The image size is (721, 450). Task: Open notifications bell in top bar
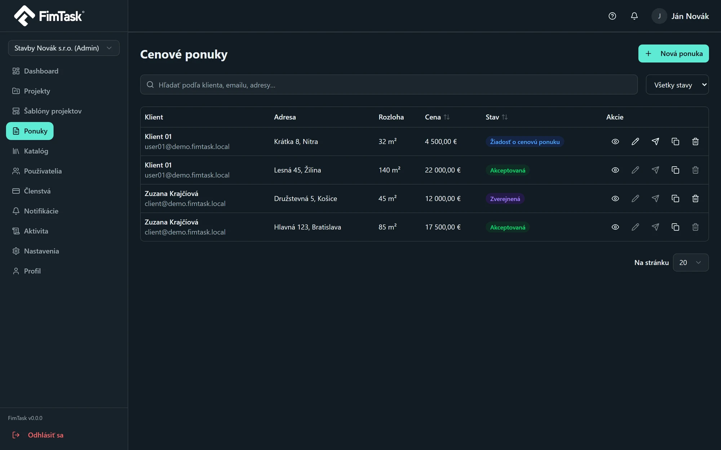634,16
